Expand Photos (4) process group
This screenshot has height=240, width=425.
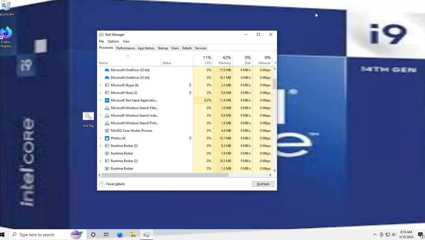point(100,138)
